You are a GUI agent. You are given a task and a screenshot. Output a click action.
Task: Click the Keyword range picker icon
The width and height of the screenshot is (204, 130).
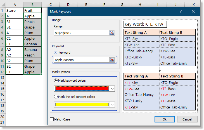tap(112, 60)
